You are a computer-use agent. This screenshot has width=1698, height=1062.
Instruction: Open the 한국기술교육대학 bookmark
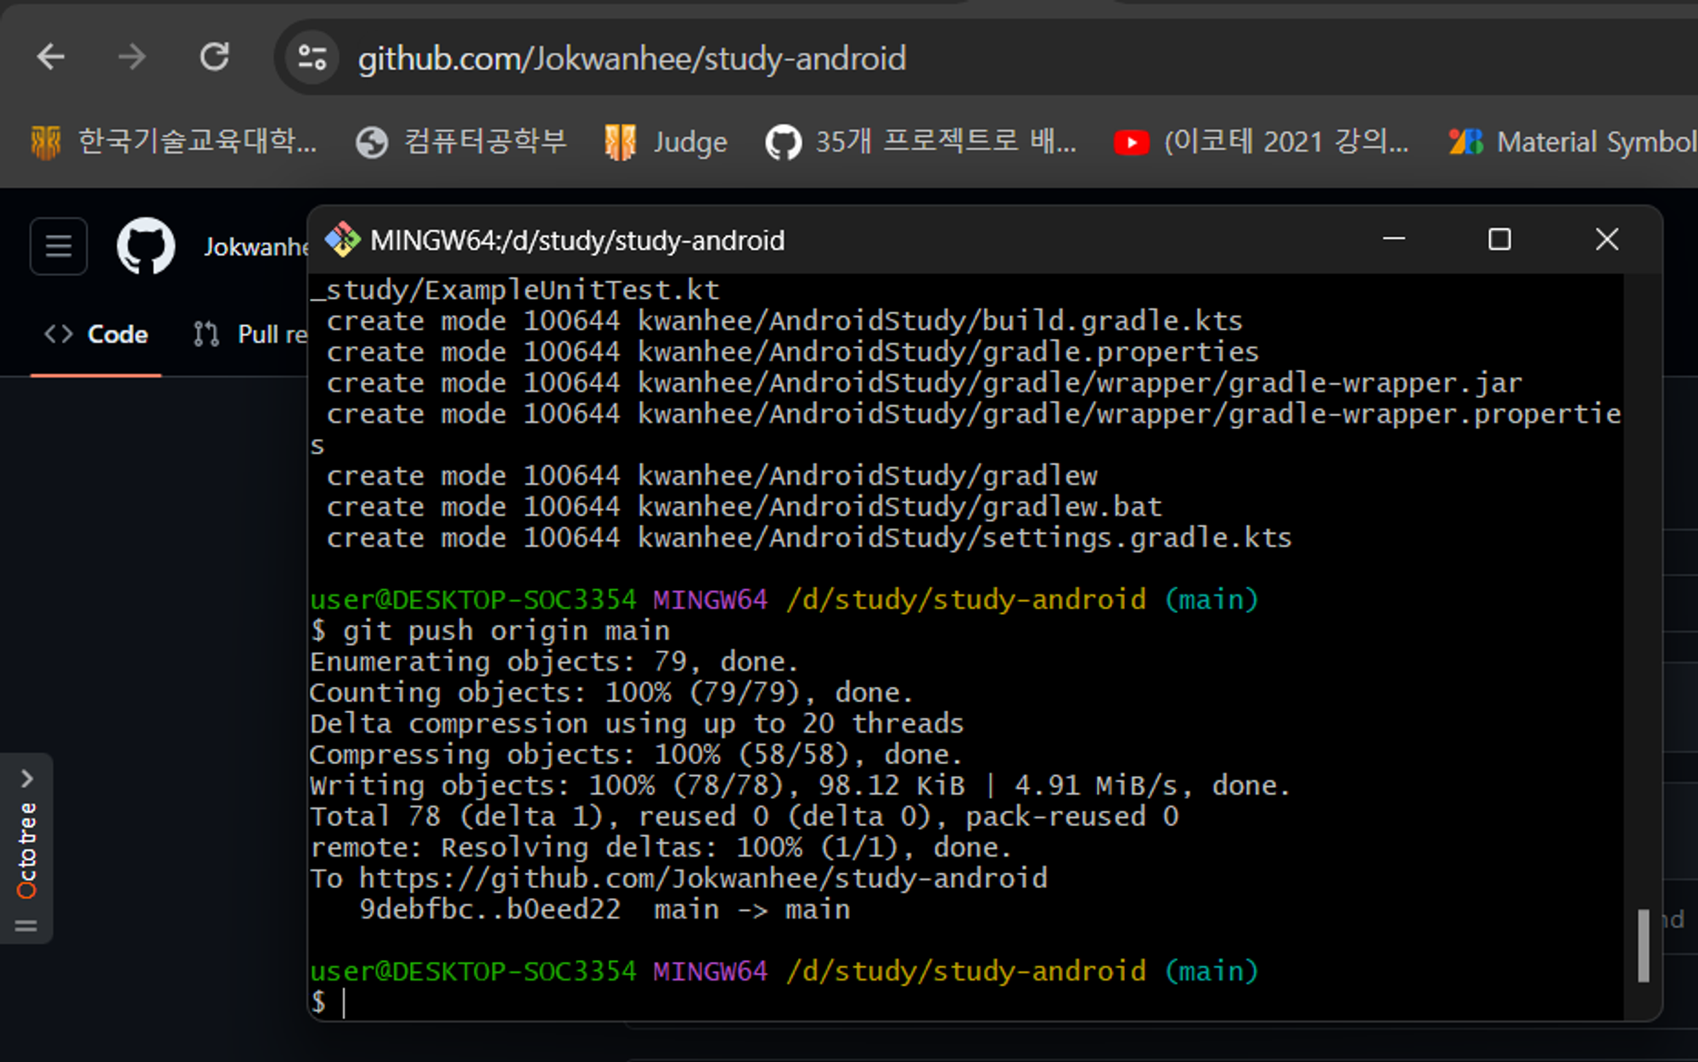coord(174,141)
